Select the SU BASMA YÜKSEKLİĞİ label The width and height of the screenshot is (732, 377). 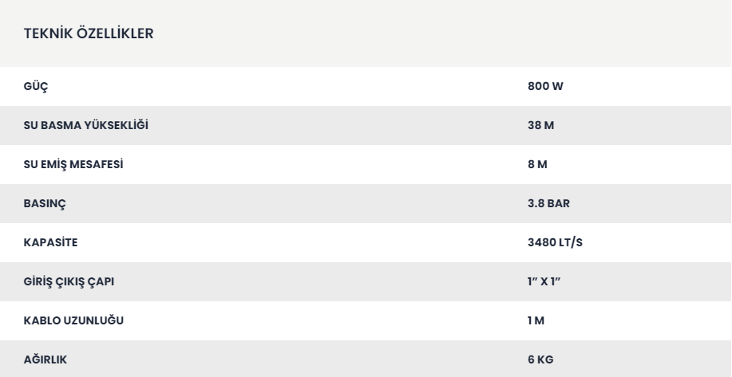point(86,125)
